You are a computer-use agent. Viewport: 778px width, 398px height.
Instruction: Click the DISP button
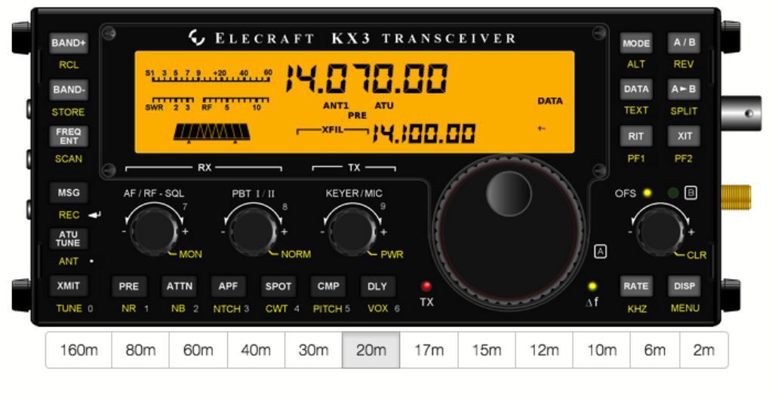click(684, 286)
